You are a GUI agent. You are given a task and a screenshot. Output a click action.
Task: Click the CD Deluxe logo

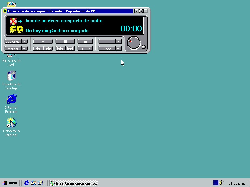pos(17,30)
